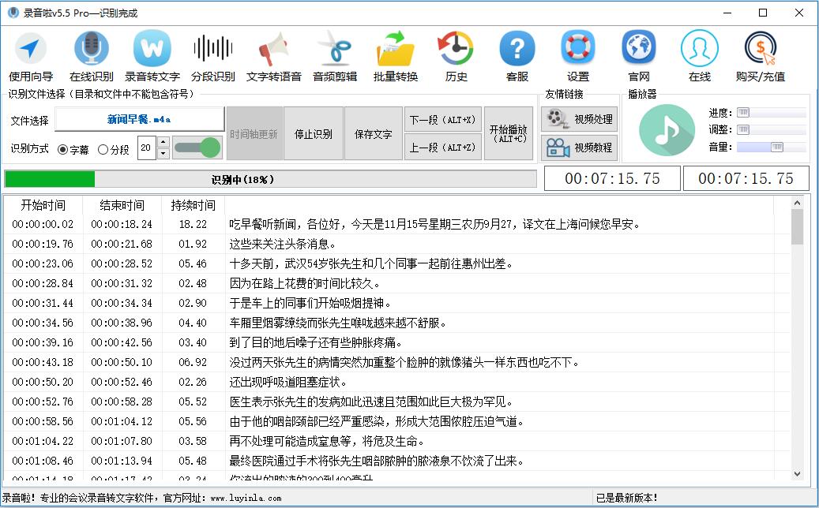
Task: Open 分段识别 waveform tool
Action: [x=212, y=56]
